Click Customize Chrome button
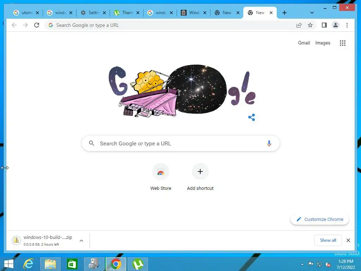This screenshot has height=271, width=361. (x=320, y=219)
